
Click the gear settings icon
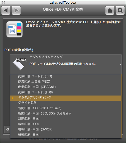coord(8,129)
